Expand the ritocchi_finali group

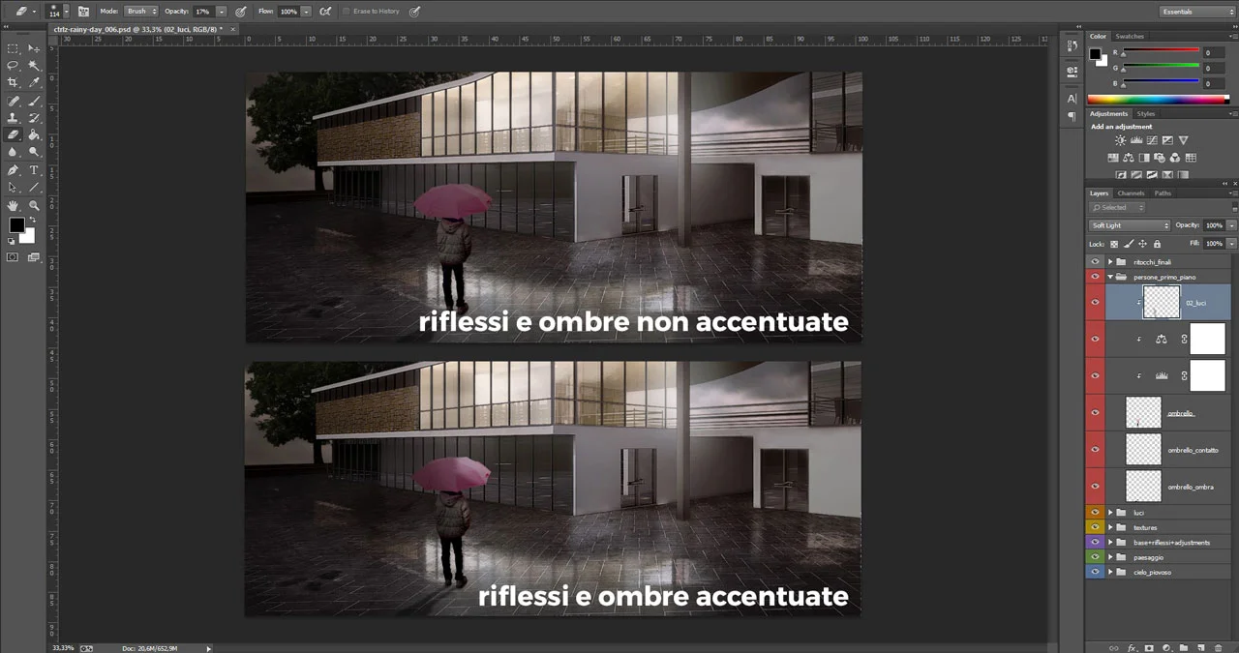[1110, 261]
